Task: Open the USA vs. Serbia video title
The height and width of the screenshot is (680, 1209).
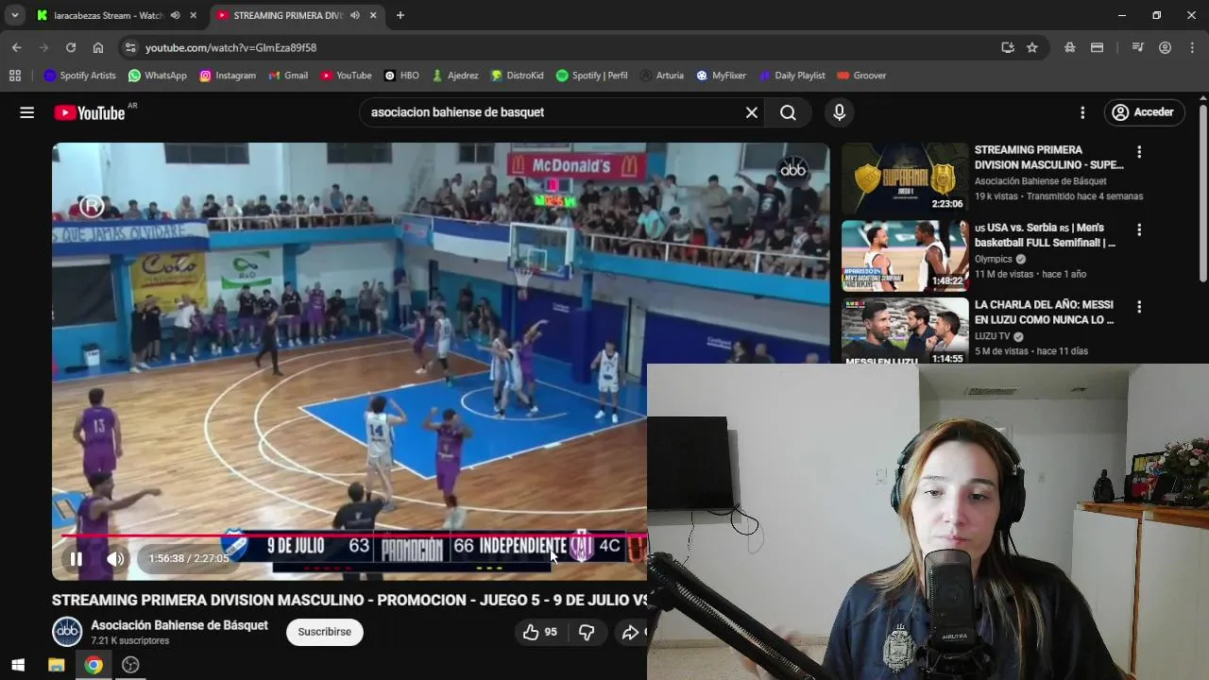Action: tap(1045, 235)
